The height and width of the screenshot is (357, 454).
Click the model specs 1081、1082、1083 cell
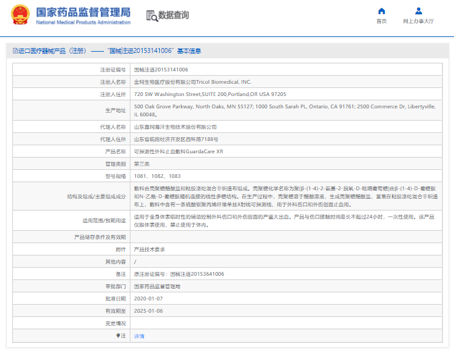157,175
